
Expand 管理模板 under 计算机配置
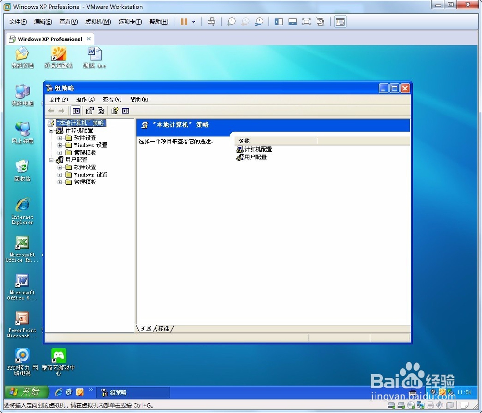point(60,153)
